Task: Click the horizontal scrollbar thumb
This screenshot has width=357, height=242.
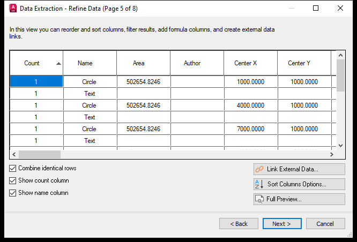Action: (40, 154)
